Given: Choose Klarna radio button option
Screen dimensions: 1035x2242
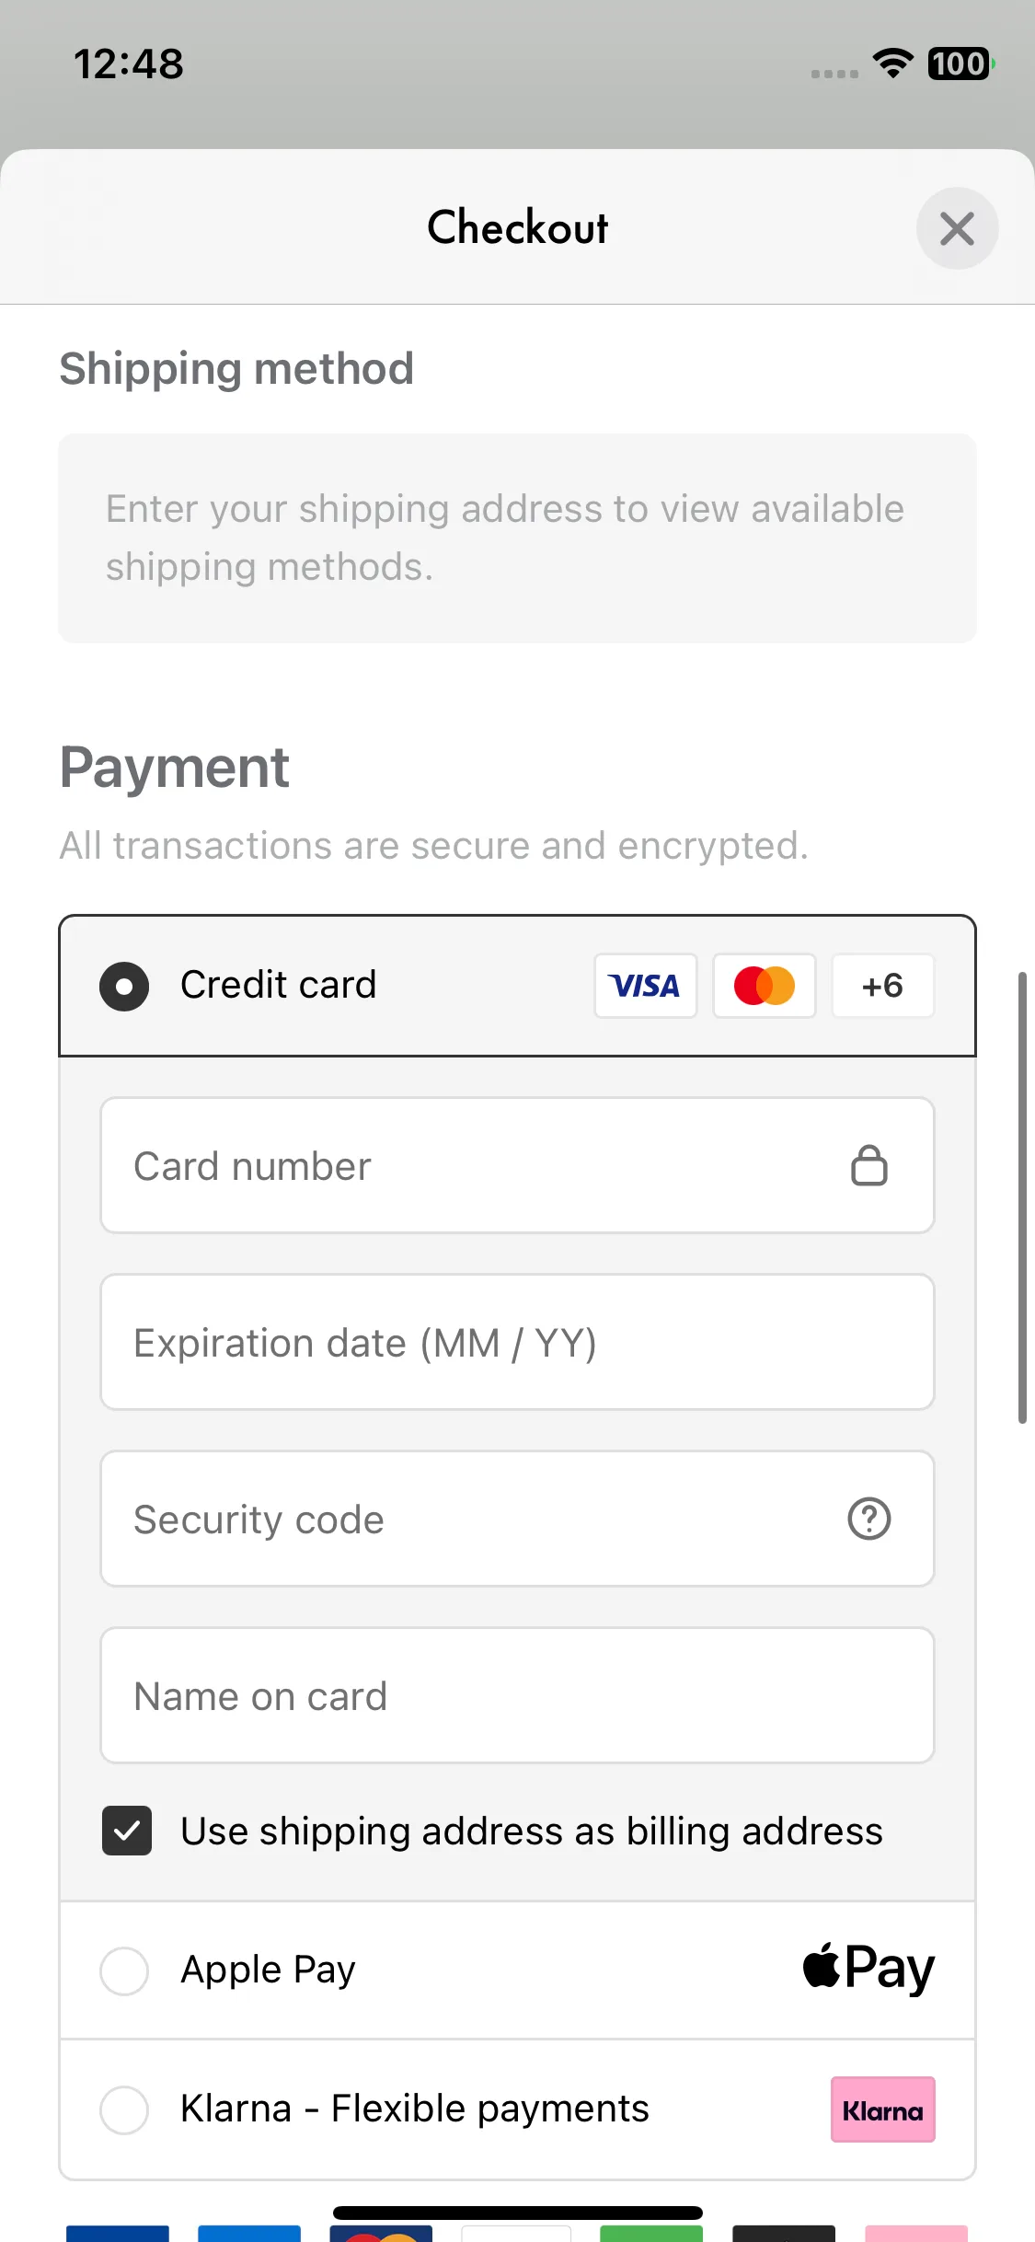Looking at the screenshot, I should tap(124, 2109).
